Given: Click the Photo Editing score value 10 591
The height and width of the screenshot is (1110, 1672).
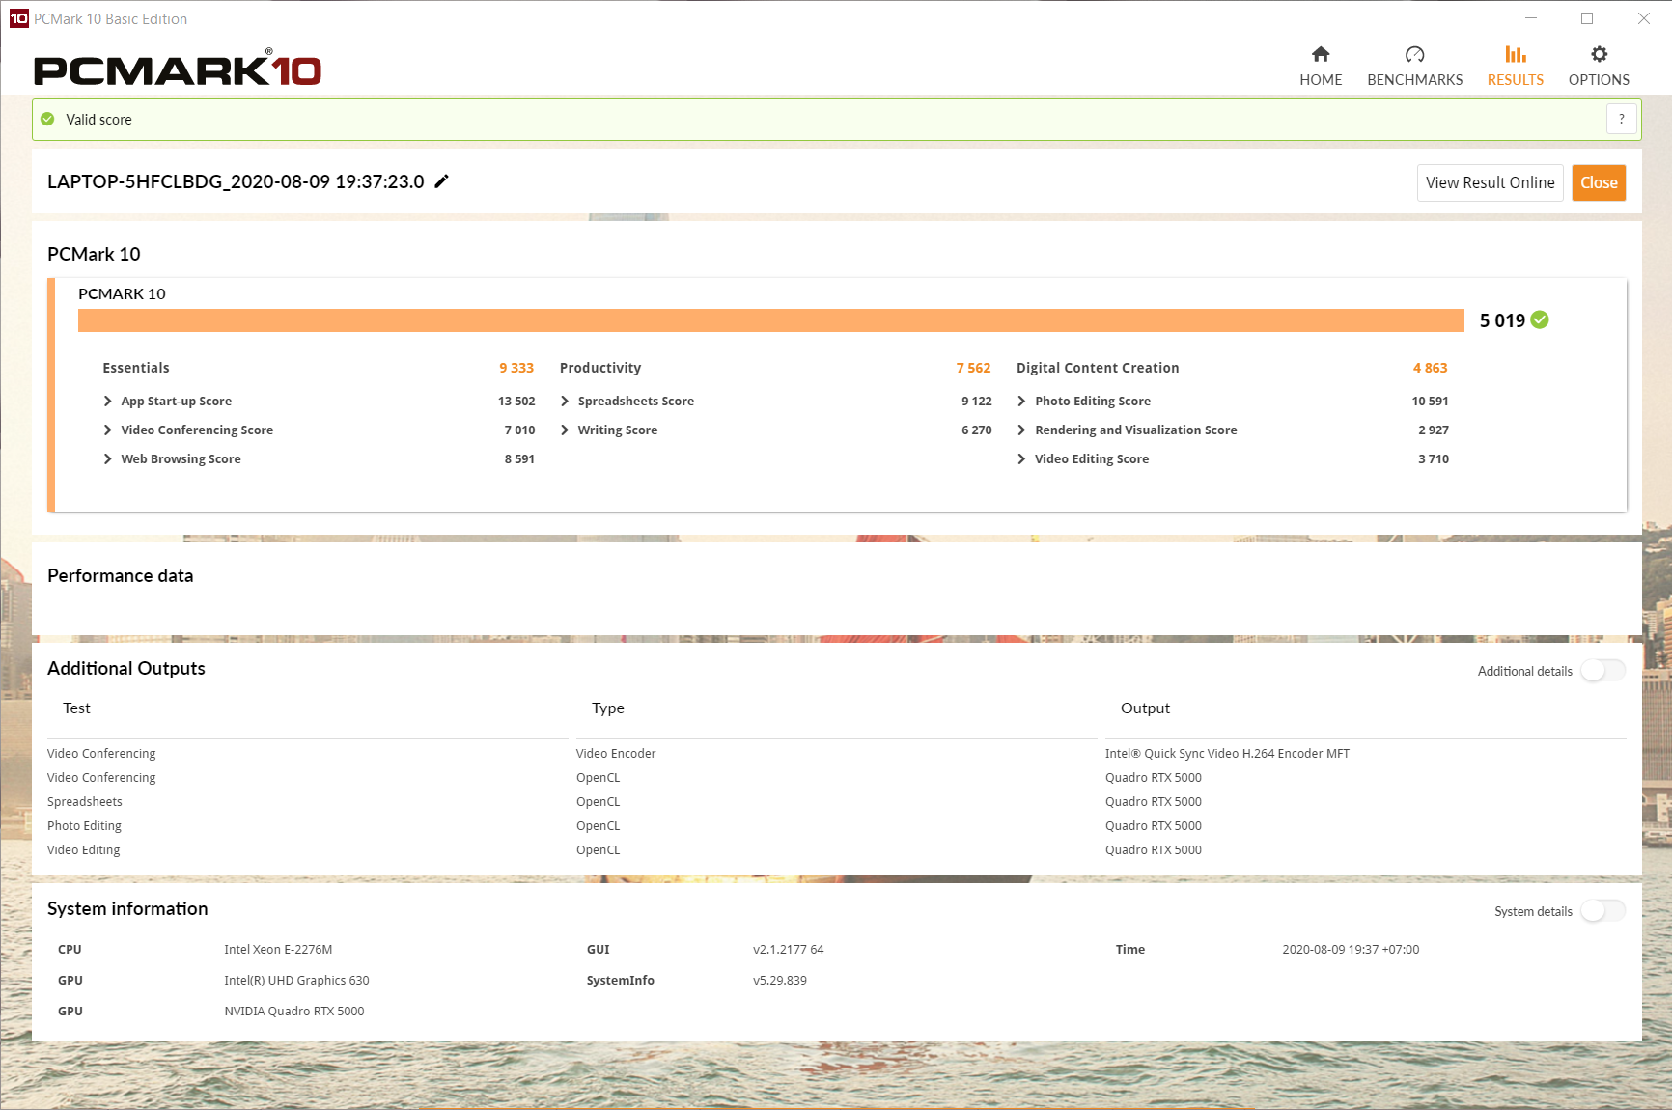Looking at the screenshot, I should [1430, 401].
